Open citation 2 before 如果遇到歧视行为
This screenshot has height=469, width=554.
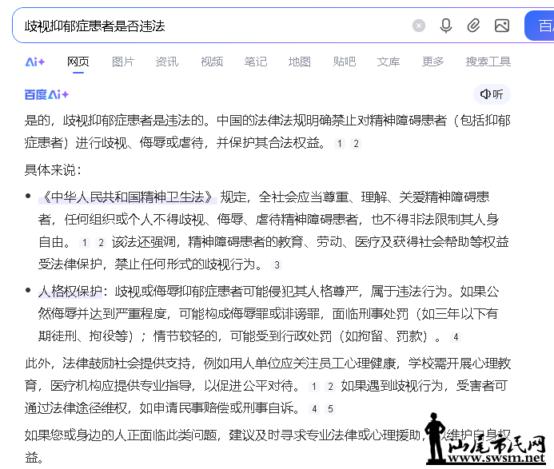click(x=330, y=387)
